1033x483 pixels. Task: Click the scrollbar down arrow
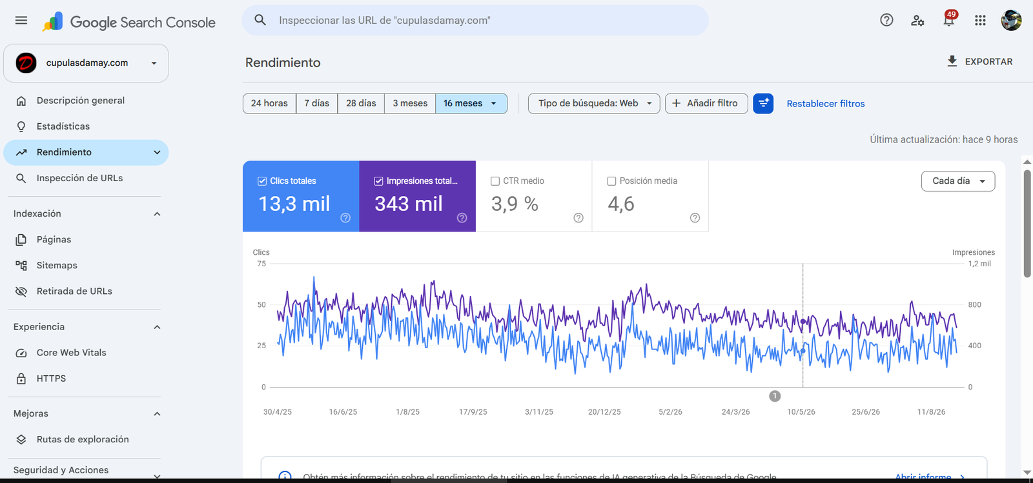tap(1027, 473)
